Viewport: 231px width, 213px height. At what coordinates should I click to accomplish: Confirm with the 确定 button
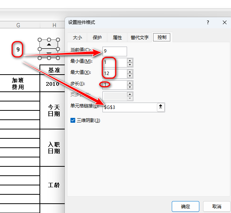tap(186, 206)
